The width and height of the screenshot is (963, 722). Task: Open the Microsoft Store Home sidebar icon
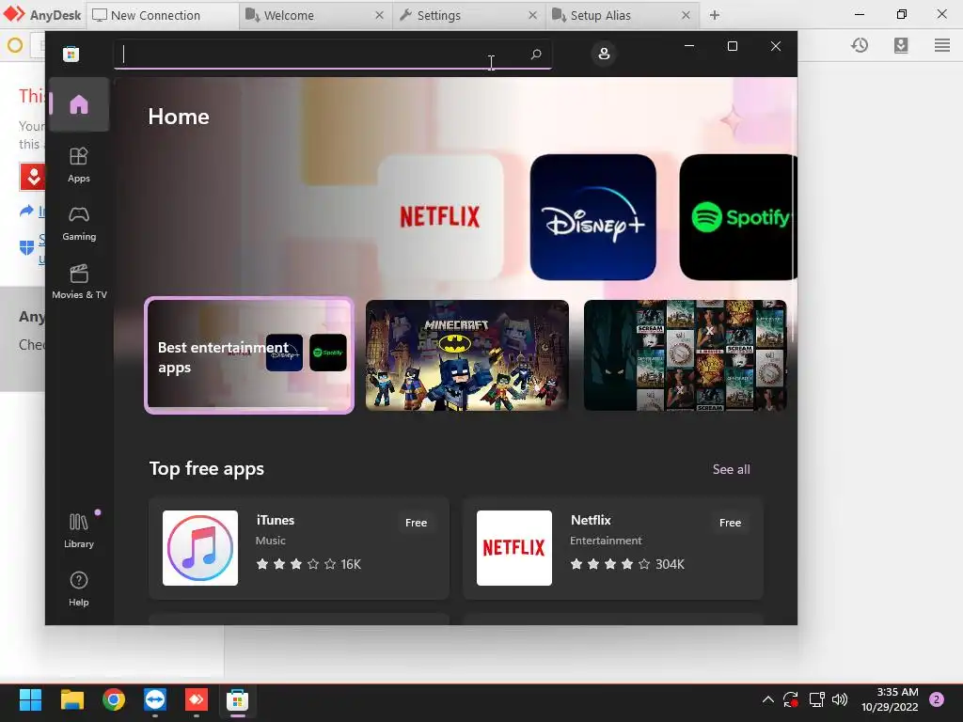(x=79, y=104)
